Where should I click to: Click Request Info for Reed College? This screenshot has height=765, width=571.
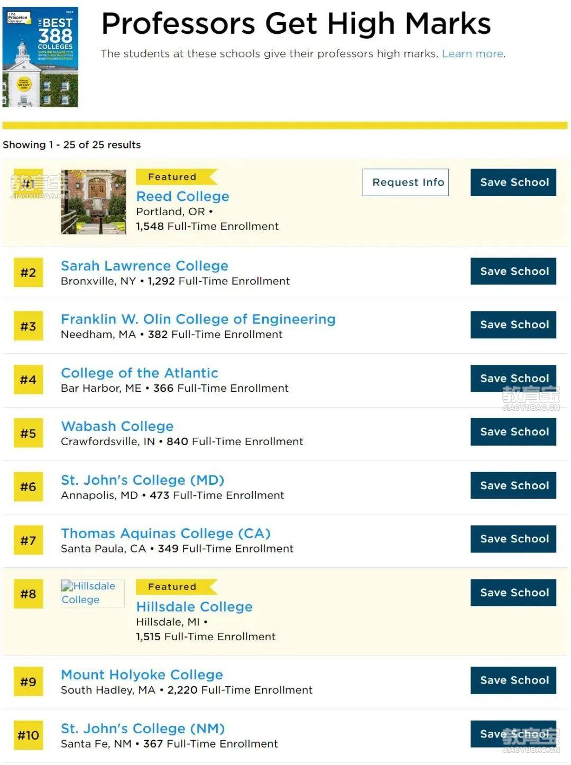pos(406,182)
